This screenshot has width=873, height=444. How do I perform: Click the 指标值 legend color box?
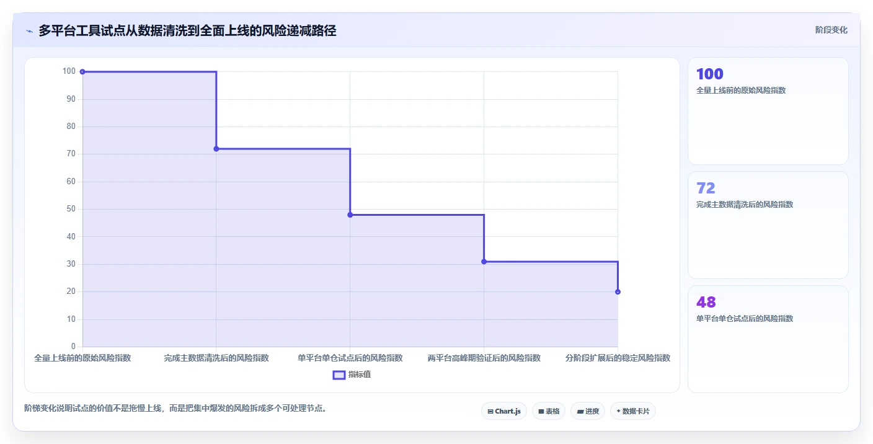coord(339,375)
